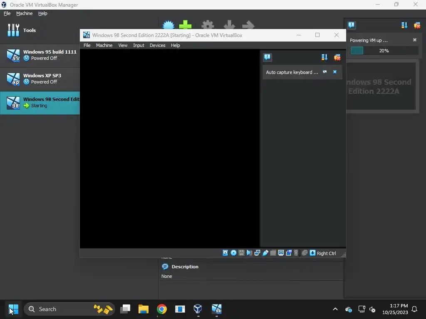Image resolution: width=426 pixels, height=319 pixels.
Task: Close the Windows 98 VM window
Action: tap(336, 35)
